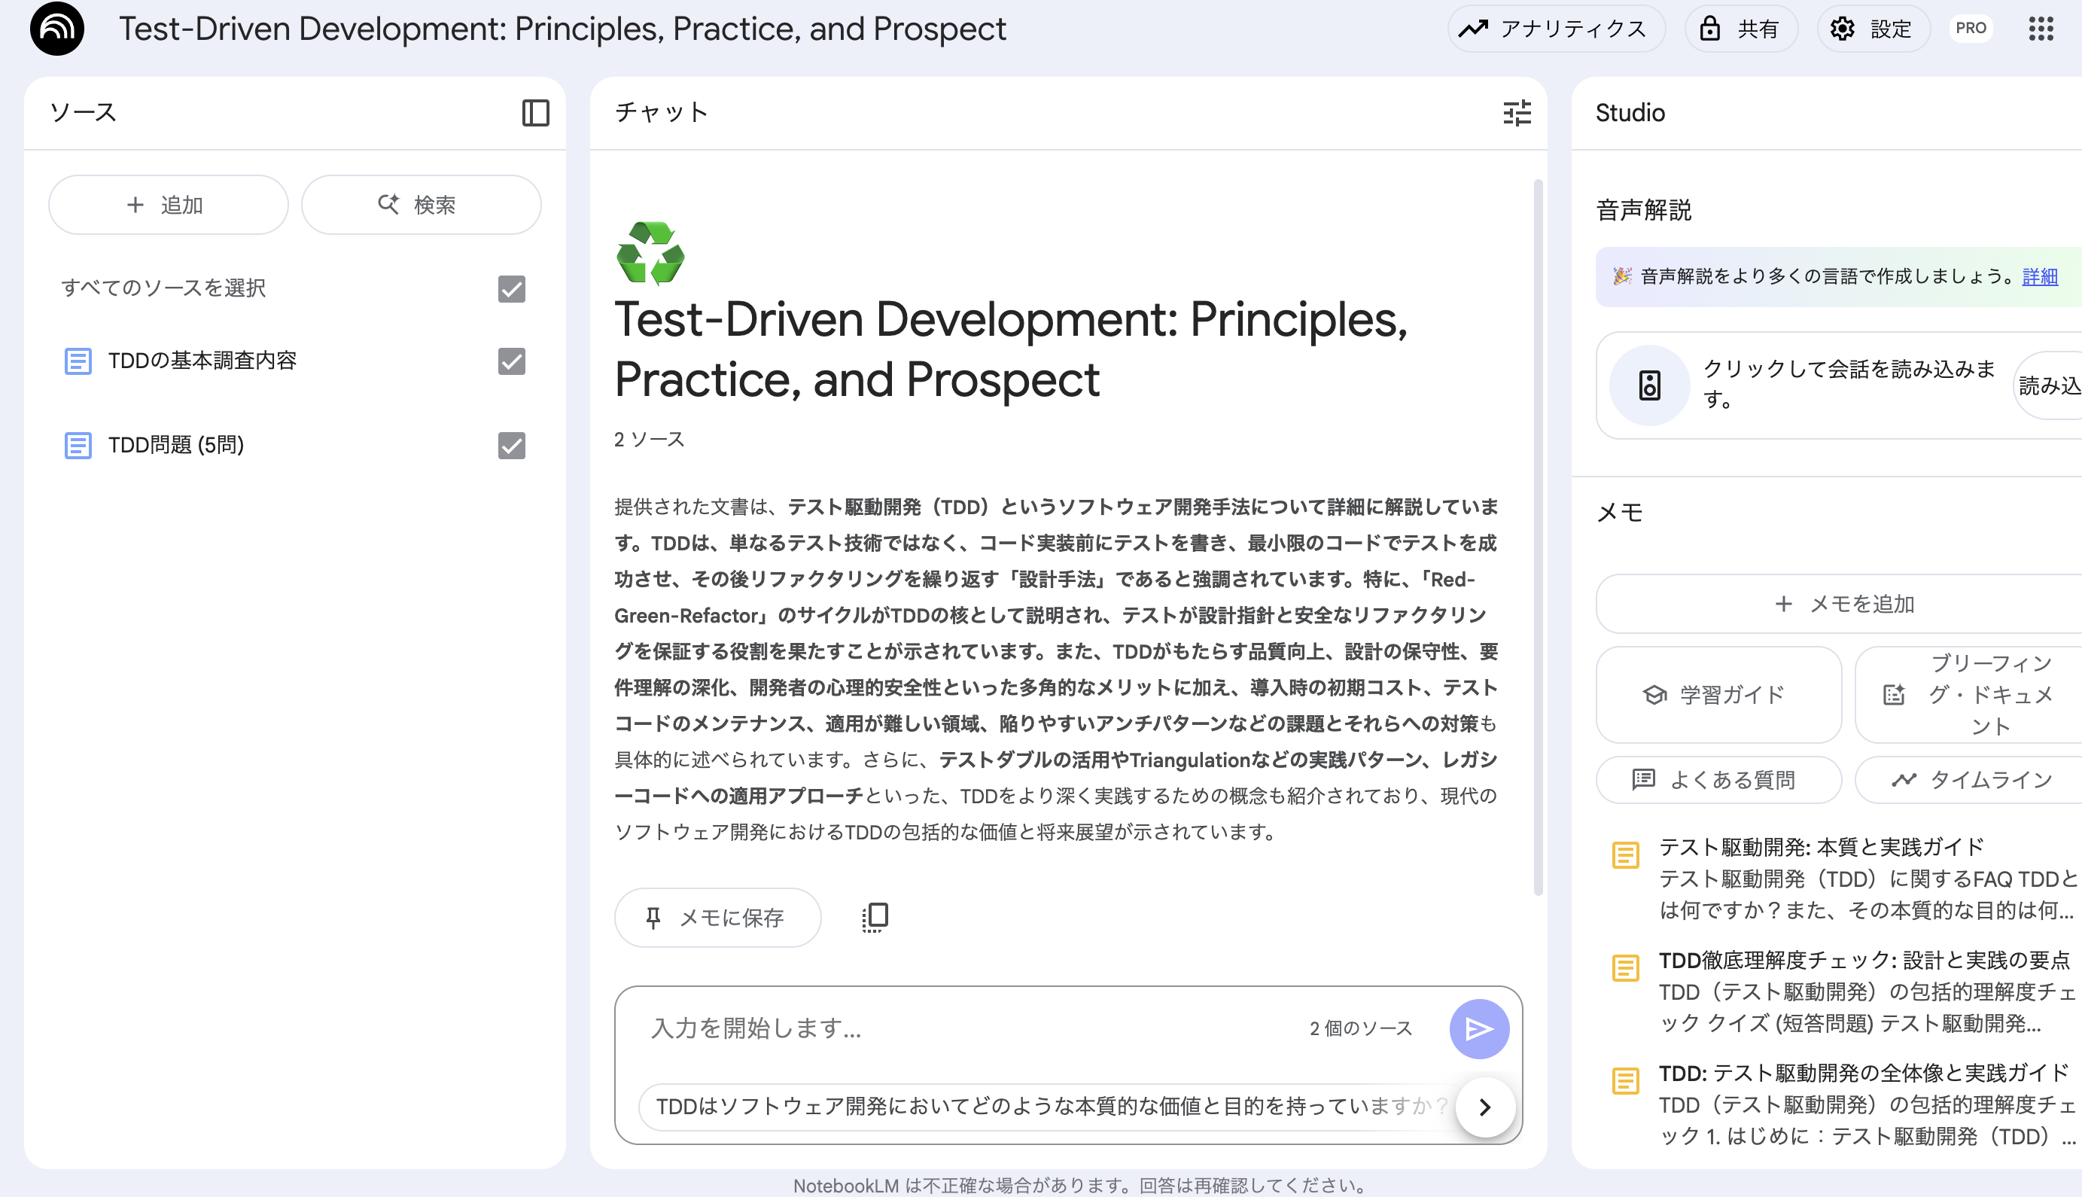
Task: Open the Google apps grid
Action: click(2040, 29)
